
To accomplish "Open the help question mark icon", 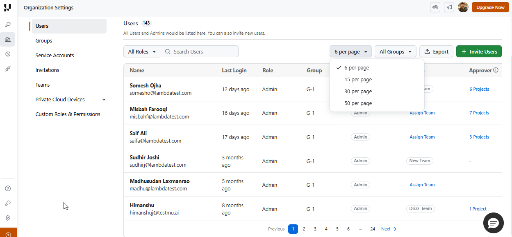I will (x=8, y=188).
